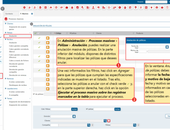Click the Cliente search magnifier icon
170x130 pixels.
[105, 120]
